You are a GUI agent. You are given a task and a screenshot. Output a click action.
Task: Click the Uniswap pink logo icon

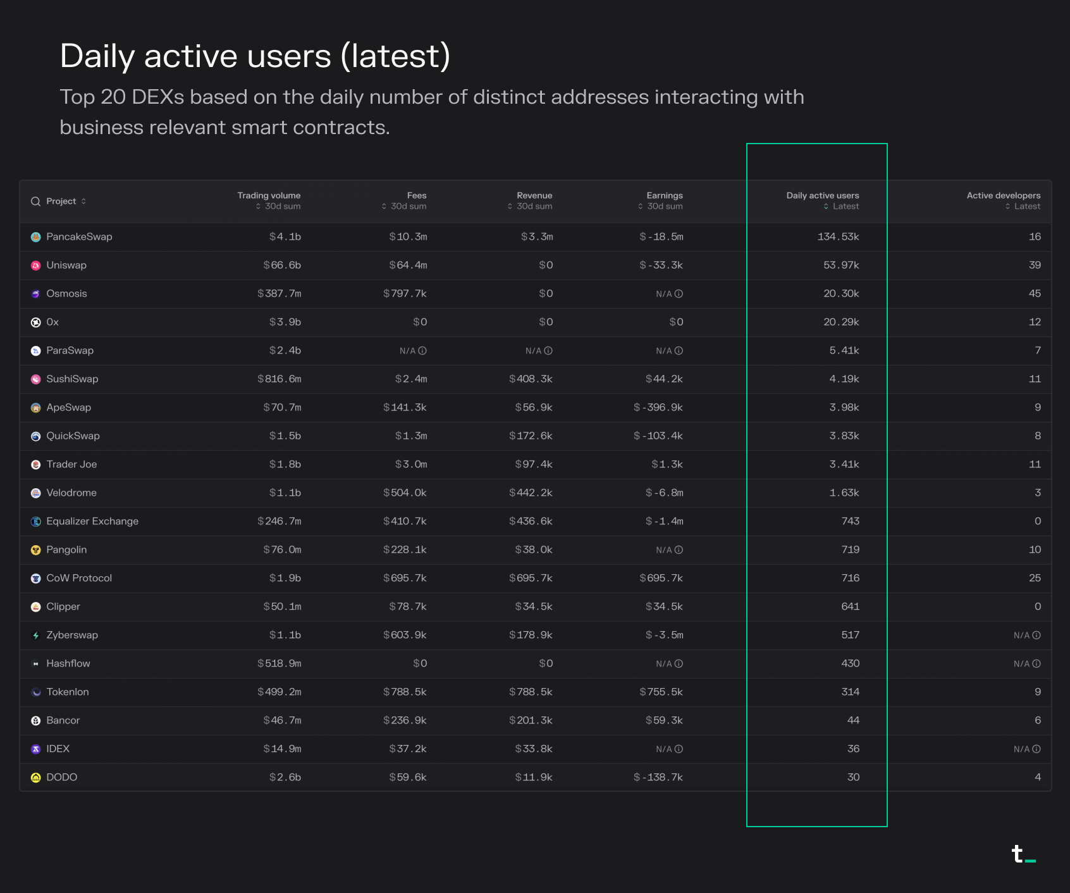click(36, 266)
